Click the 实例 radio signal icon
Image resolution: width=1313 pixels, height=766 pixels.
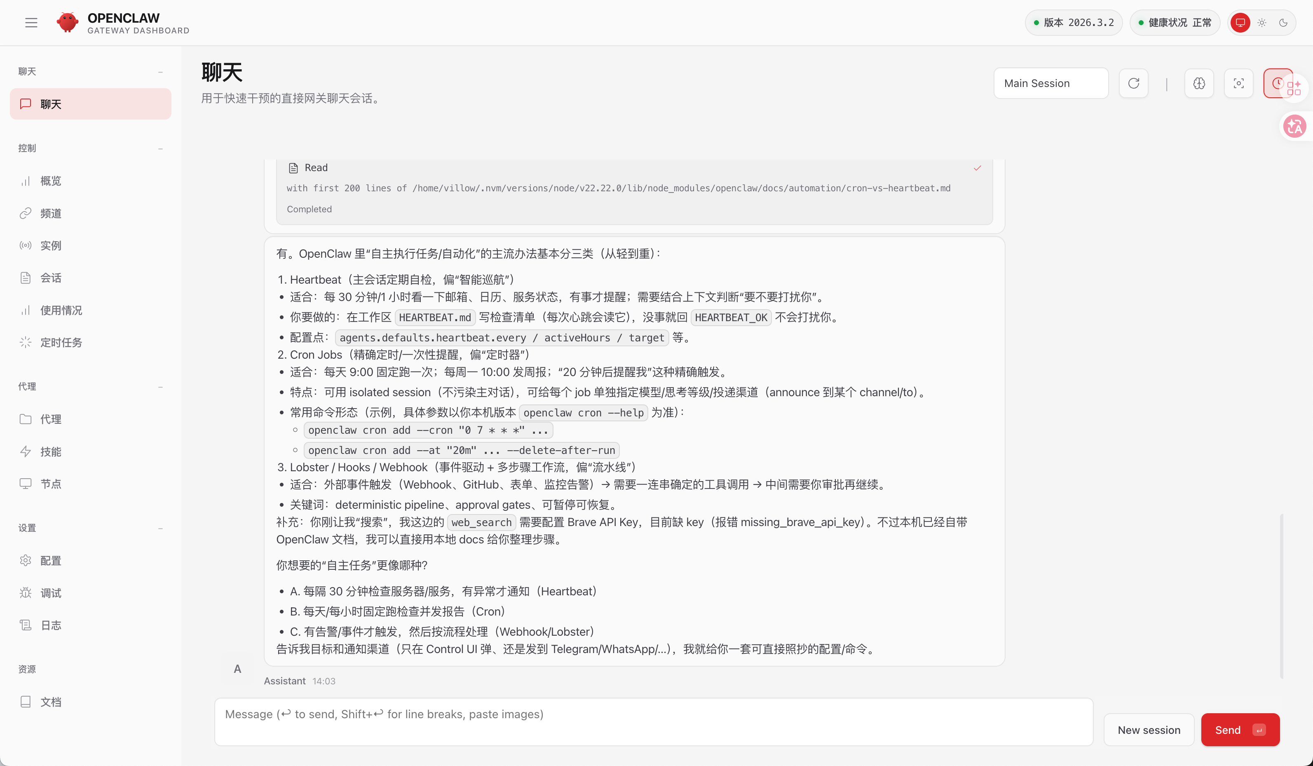pyautogui.click(x=26, y=245)
